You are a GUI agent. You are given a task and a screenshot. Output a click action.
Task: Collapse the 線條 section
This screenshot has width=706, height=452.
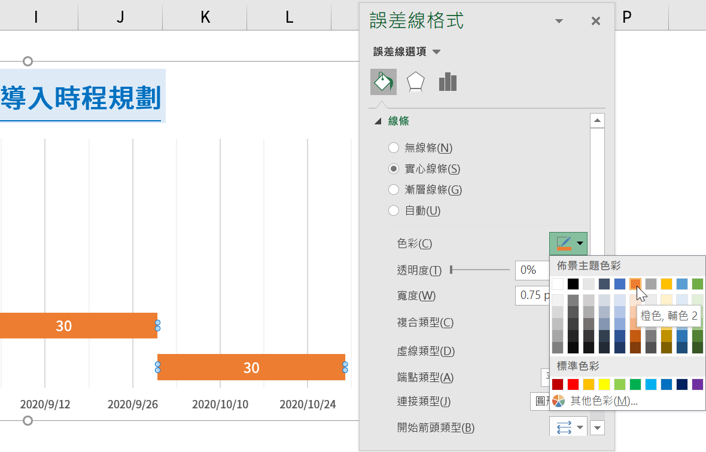378,121
